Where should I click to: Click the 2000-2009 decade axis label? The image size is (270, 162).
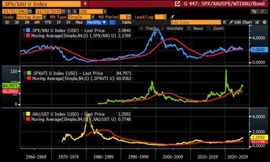point(173,157)
